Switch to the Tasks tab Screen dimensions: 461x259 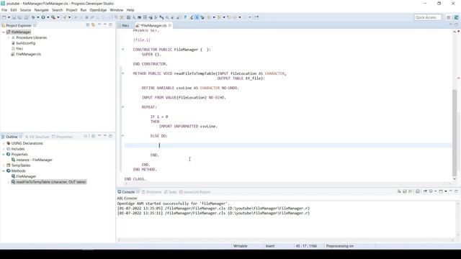[171, 192]
